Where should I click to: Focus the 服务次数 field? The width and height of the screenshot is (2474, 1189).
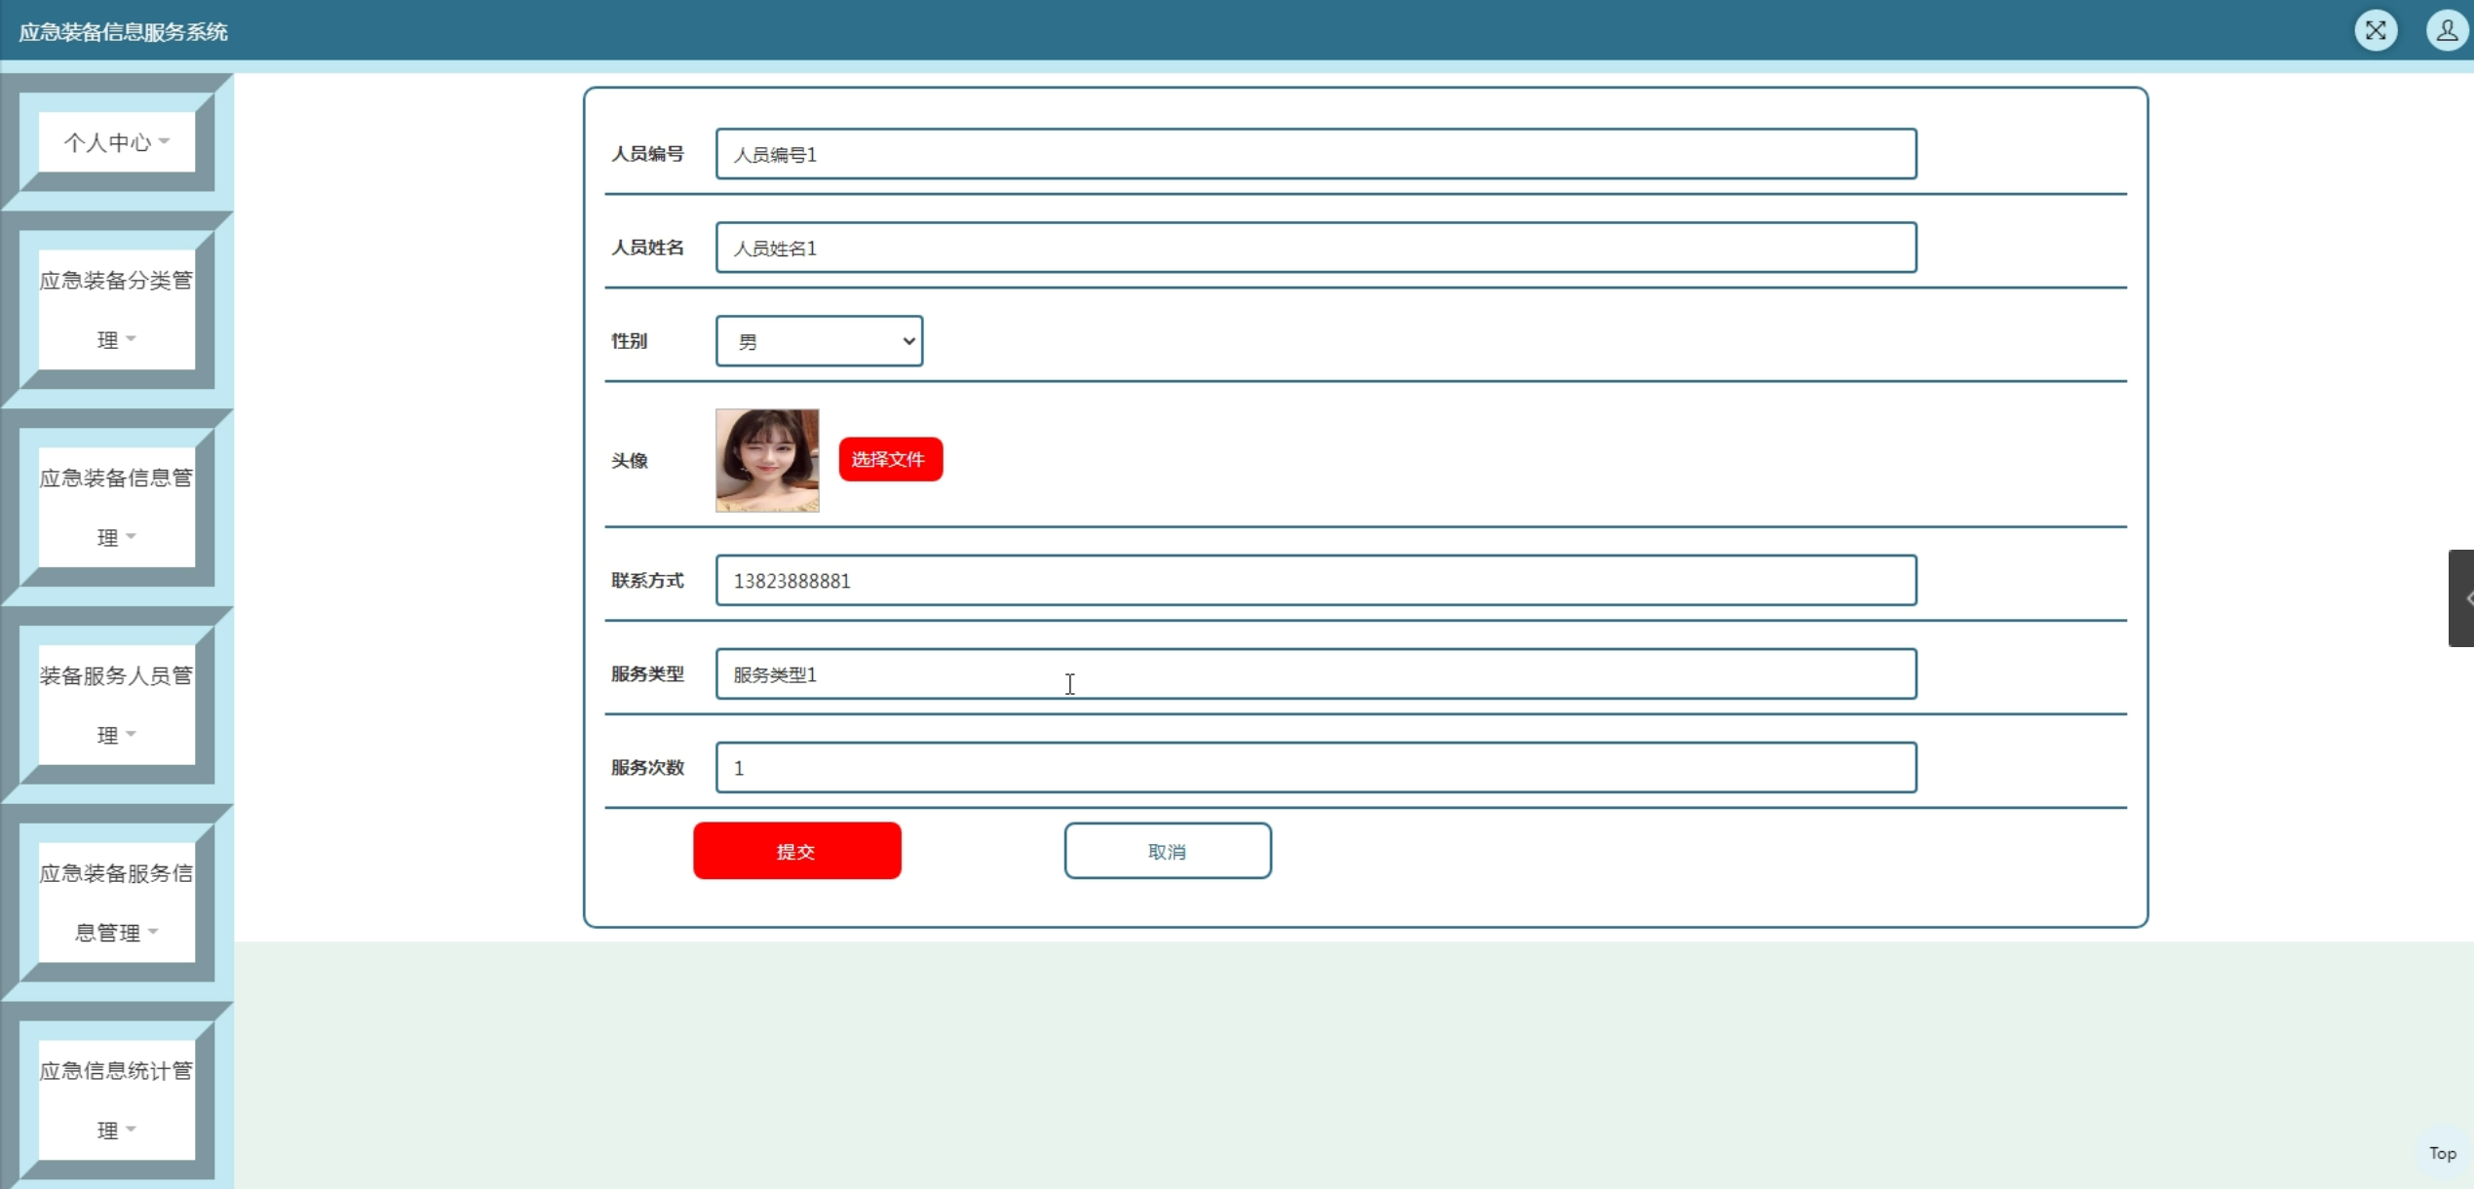[x=1315, y=768]
